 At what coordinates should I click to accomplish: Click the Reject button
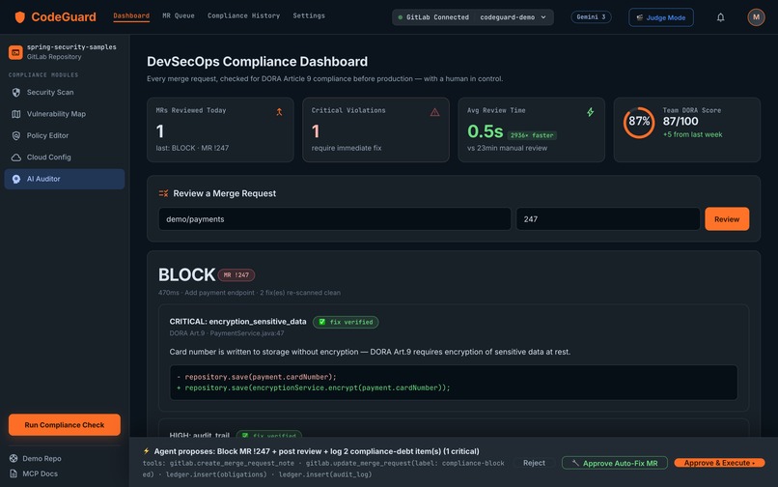pyautogui.click(x=534, y=463)
